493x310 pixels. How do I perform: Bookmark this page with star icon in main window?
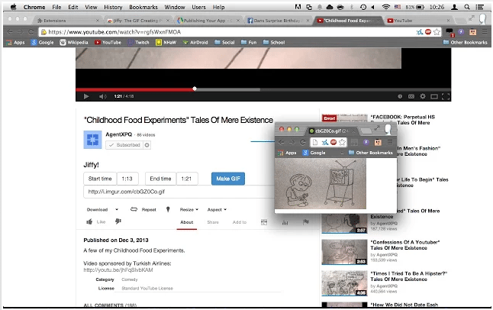point(437,32)
